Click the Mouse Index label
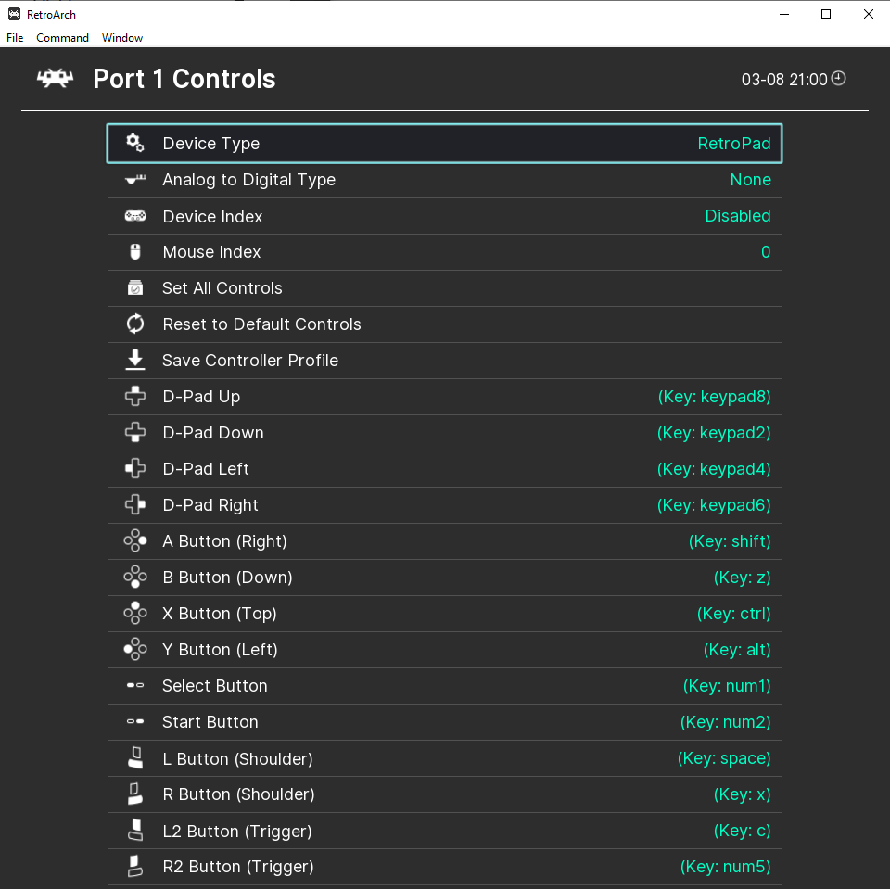890x889 pixels. [211, 251]
